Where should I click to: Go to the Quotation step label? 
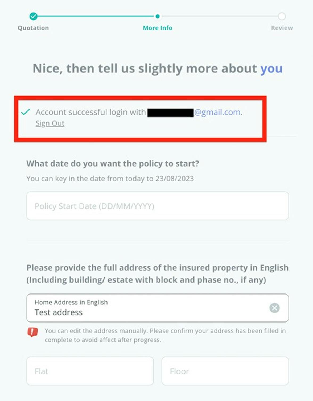[x=33, y=28]
